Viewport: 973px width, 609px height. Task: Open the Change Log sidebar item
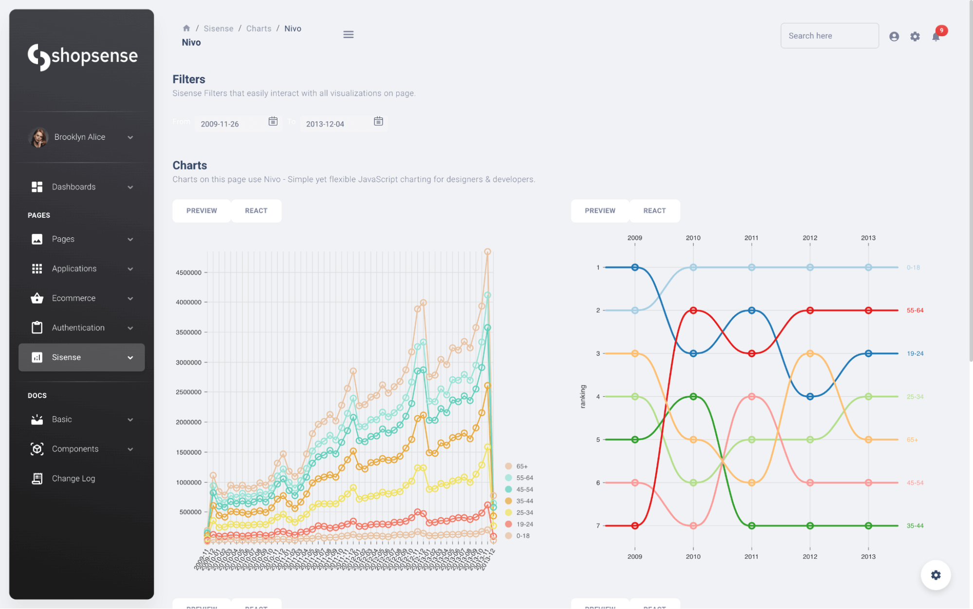73,478
